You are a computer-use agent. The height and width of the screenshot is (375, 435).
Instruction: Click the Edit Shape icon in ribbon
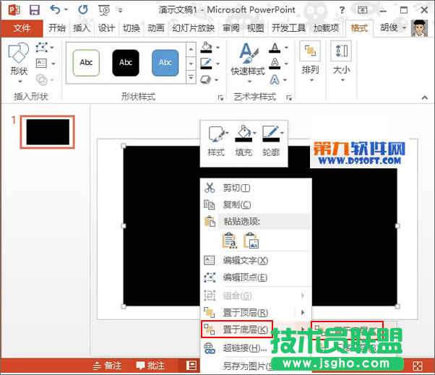pyautogui.click(x=42, y=48)
